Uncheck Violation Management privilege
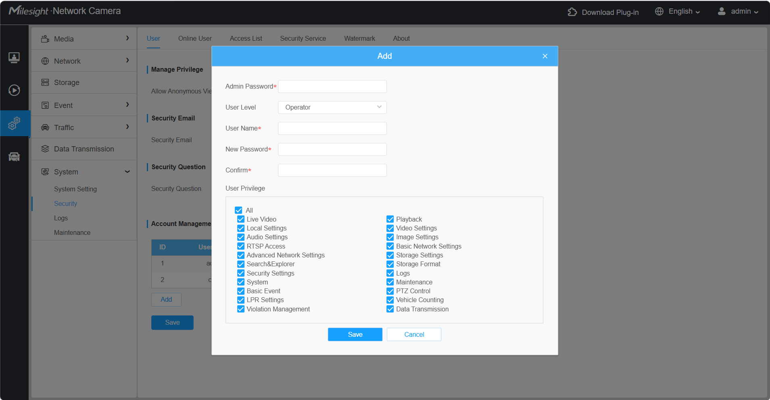Image resolution: width=770 pixels, height=400 pixels. coord(241,309)
